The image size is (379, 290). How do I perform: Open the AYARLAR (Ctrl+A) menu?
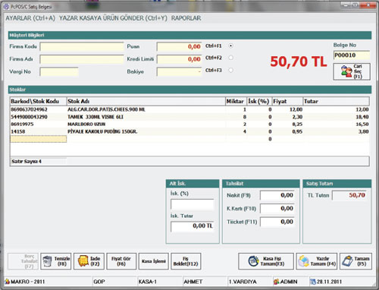coord(30,18)
